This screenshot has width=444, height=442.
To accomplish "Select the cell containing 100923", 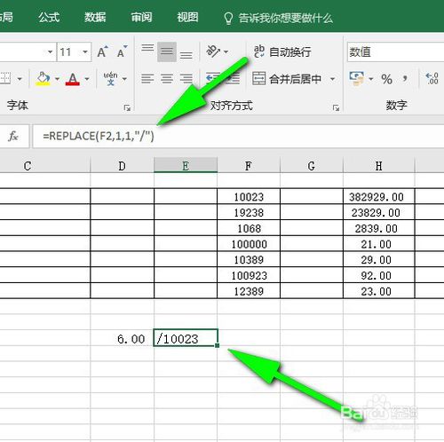I will pyautogui.click(x=249, y=275).
